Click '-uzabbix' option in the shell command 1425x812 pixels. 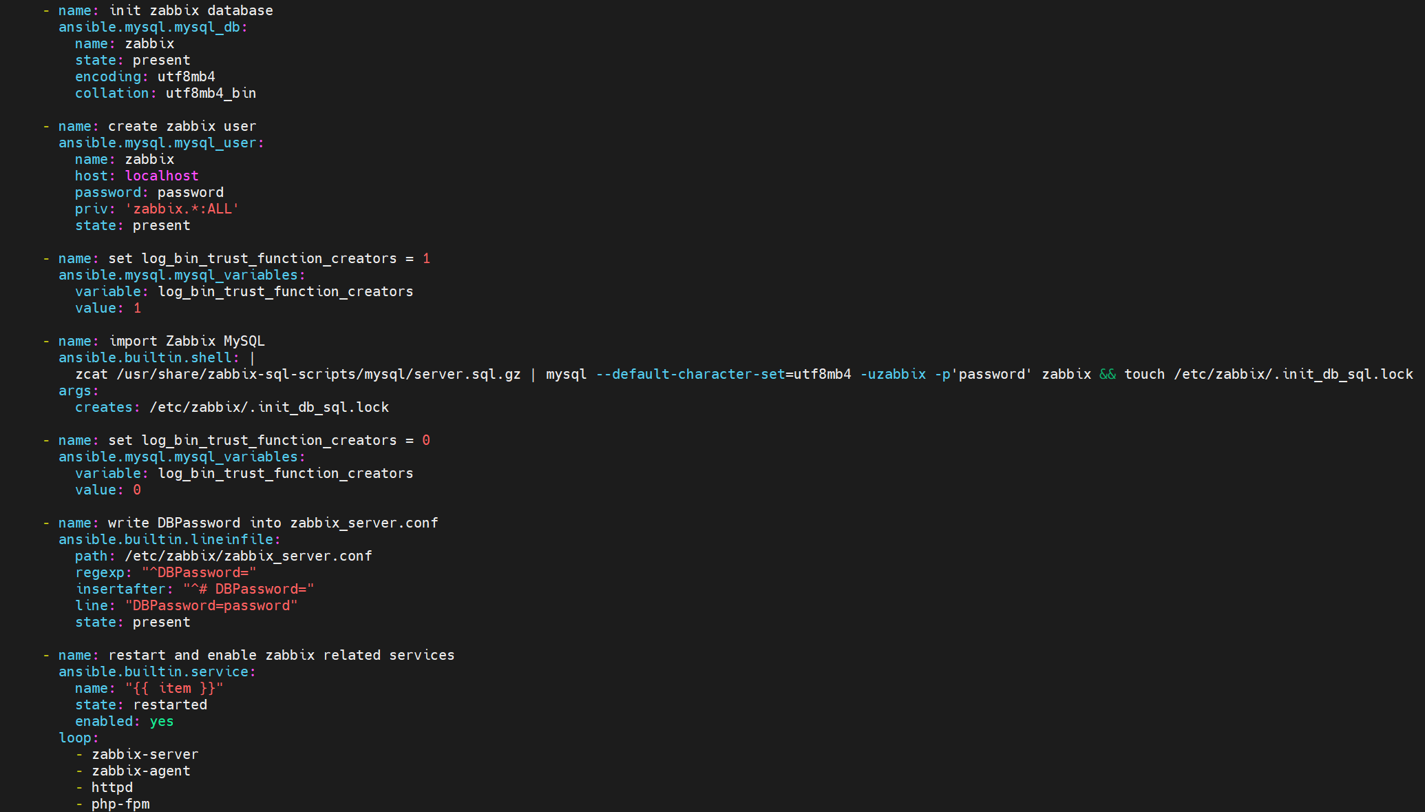point(893,374)
